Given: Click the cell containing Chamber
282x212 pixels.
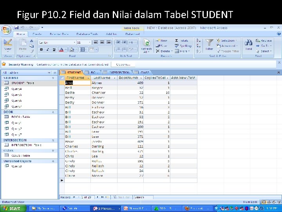Looking at the screenshot, I should (104, 93).
